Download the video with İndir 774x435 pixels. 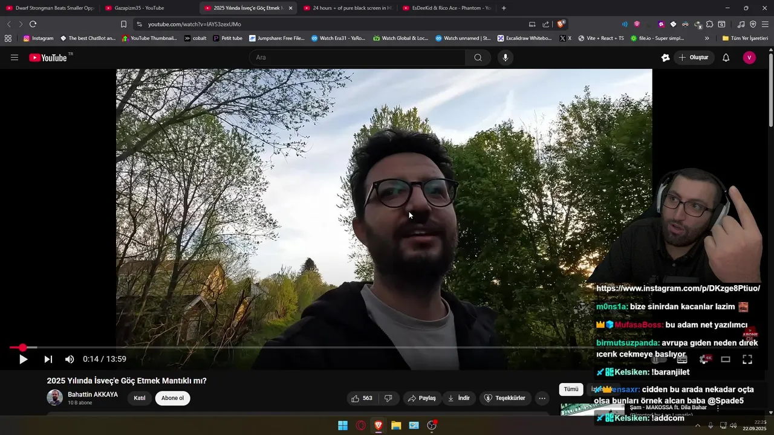(x=459, y=398)
